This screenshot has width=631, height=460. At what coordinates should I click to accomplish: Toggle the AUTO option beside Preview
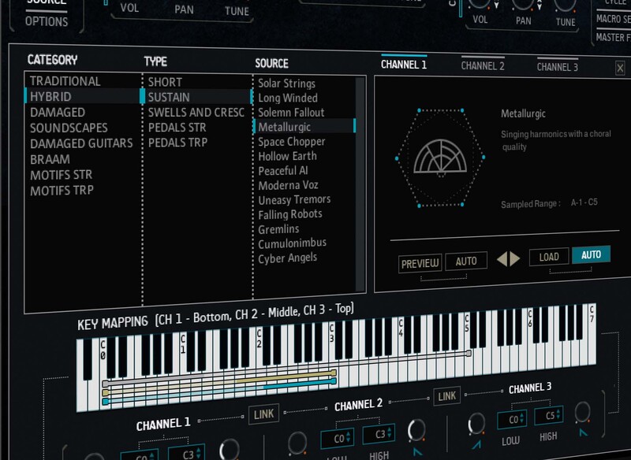pos(465,262)
